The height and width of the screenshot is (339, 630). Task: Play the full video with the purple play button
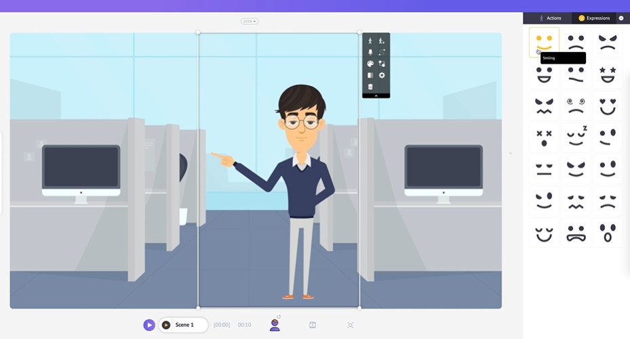pyautogui.click(x=149, y=325)
